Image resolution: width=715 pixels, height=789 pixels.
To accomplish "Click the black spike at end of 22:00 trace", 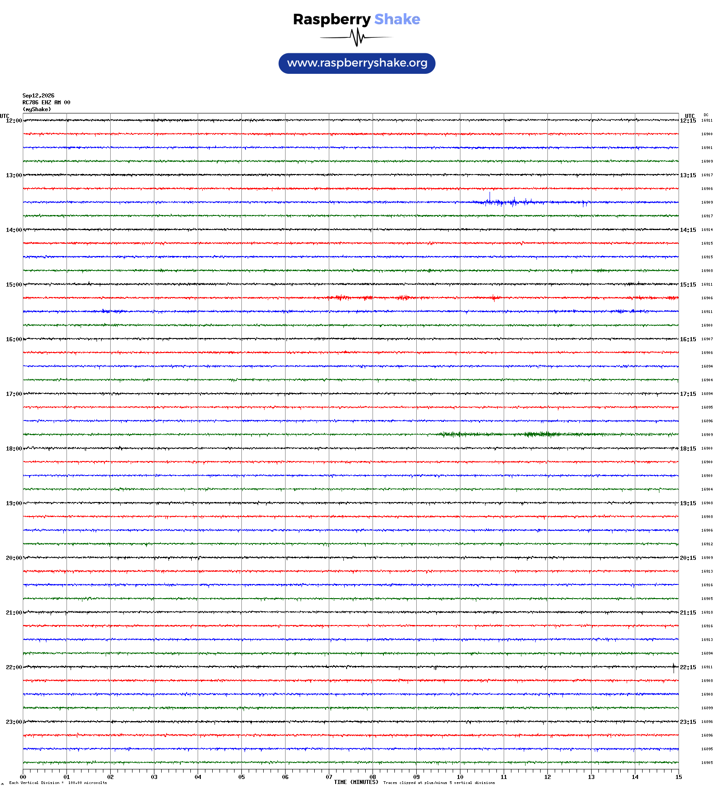I will (x=674, y=668).
